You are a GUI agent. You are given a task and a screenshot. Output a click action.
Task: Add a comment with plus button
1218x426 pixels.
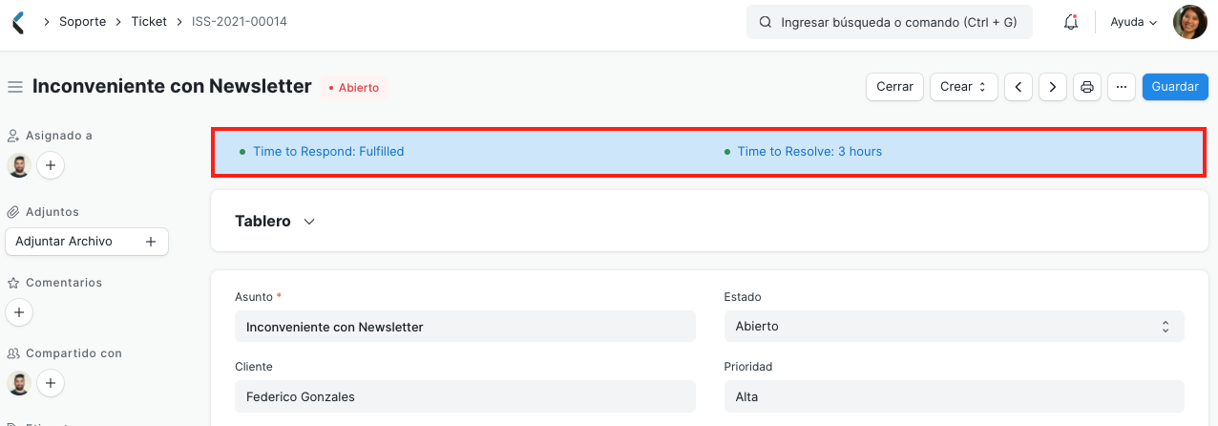19,311
